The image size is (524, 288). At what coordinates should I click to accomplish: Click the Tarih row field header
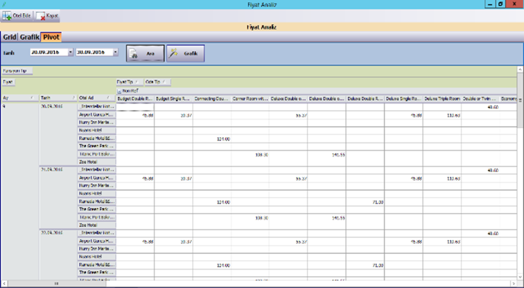coord(58,98)
